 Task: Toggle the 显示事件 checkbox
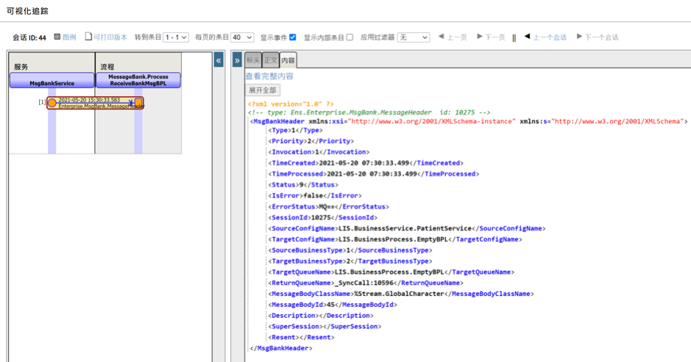(293, 37)
